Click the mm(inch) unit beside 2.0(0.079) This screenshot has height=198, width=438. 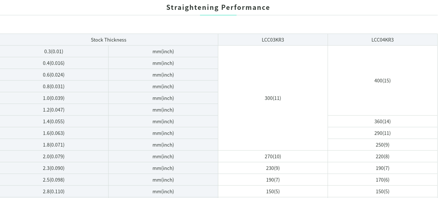pyautogui.click(x=163, y=156)
